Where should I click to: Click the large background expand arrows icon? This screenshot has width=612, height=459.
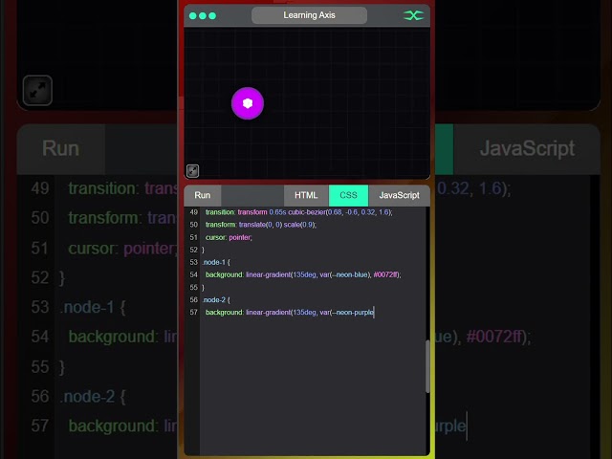point(37,90)
